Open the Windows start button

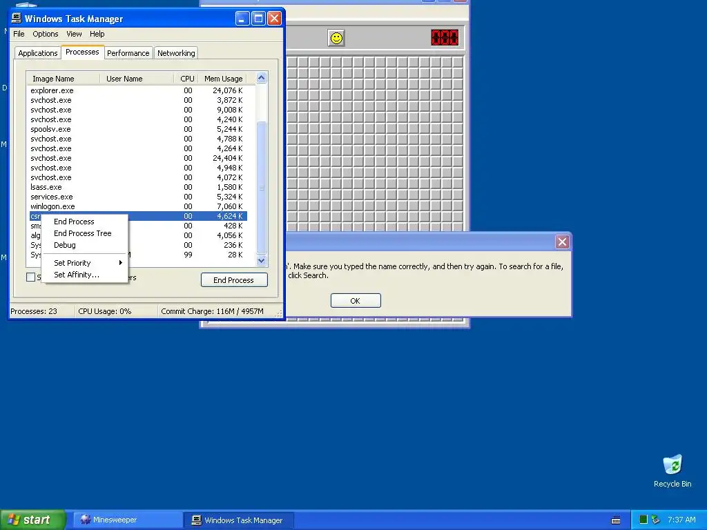[x=32, y=520]
